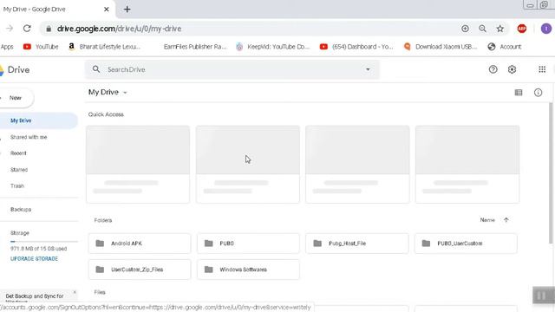
Task: Click the storage usage progress bar
Action: click(x=44, y=242)
